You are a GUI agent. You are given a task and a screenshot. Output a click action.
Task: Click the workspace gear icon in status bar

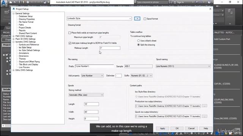tap(192, 133)
